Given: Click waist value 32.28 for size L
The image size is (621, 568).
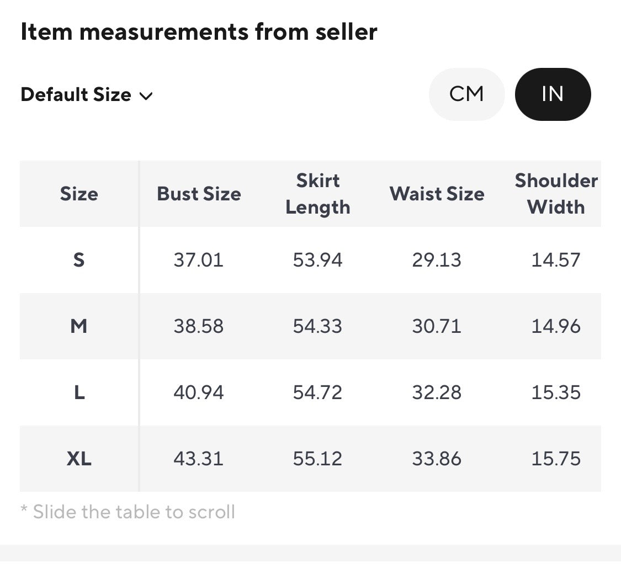Looking at the screenshot, I should click(437, 392).
